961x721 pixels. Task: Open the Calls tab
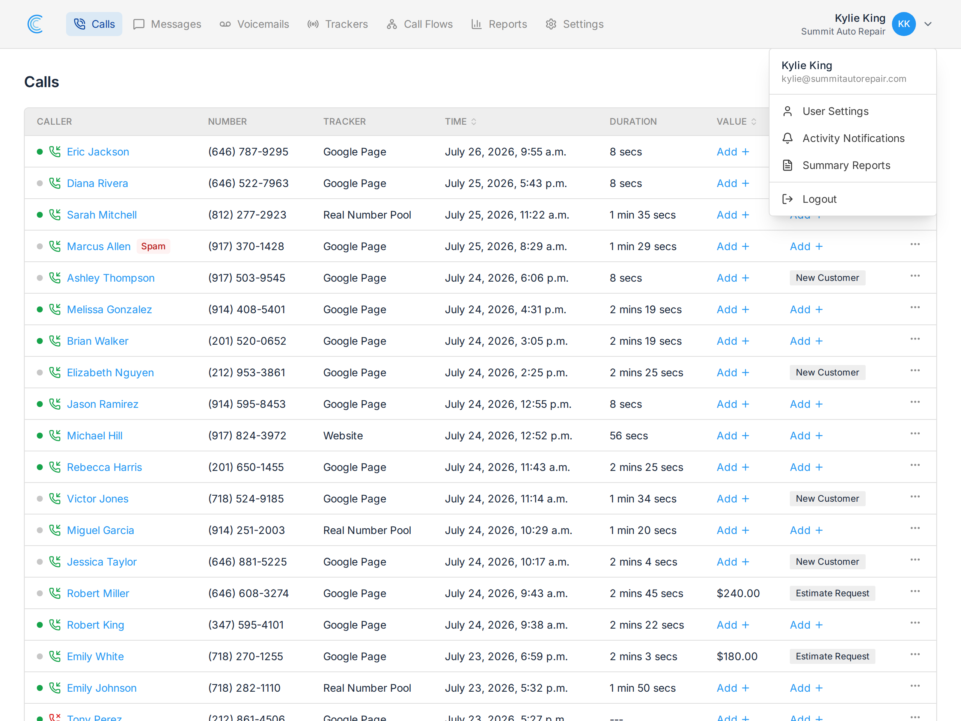(x=94, y=24)
